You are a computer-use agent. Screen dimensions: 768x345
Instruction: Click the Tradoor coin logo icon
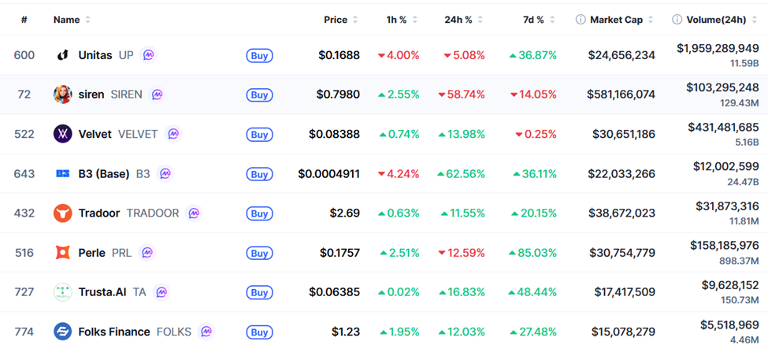click(x=63, y=213)
